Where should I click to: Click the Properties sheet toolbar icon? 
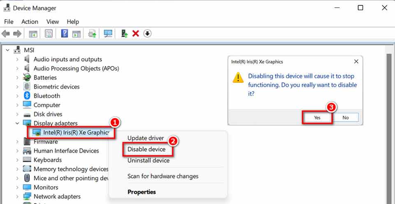pyautogui.click(x=49, y=34)
